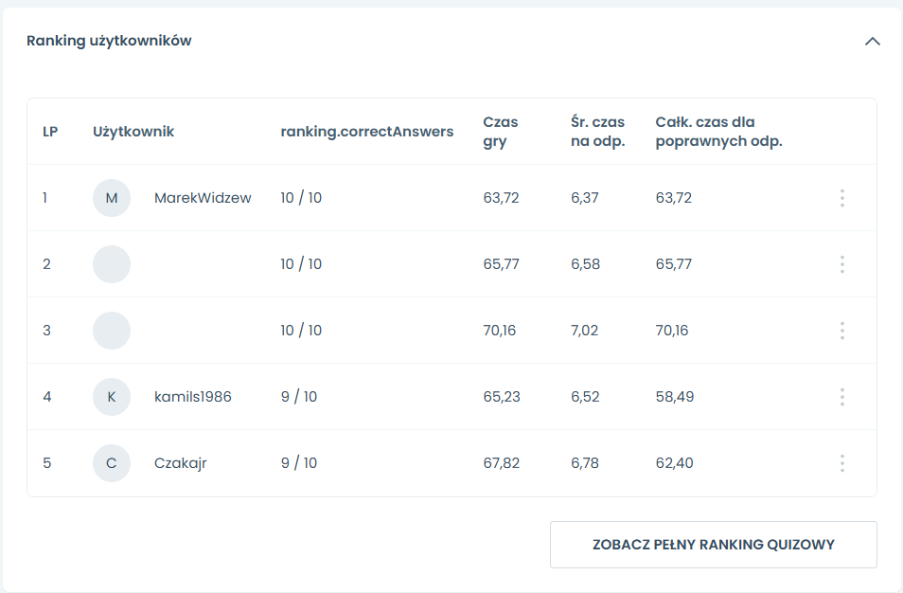
Task: Click the MarekWidzew username
Action: click(203, 198)
